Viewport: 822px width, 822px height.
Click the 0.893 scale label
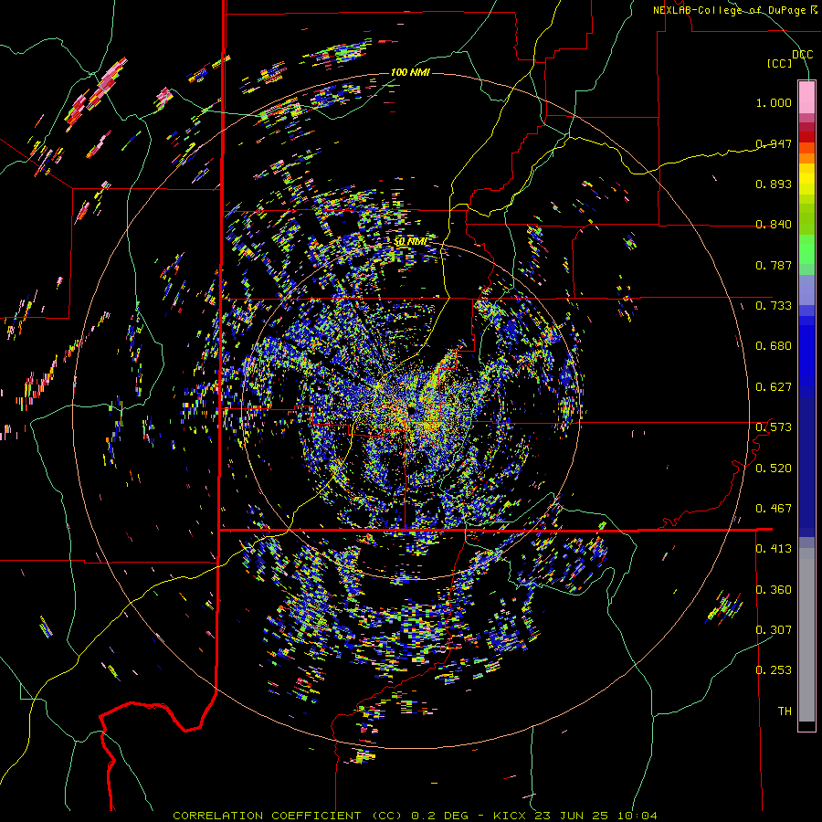coord(774,184)
